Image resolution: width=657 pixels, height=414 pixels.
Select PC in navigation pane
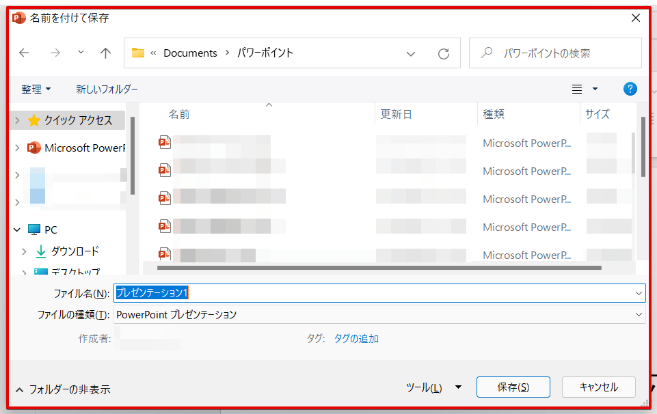point(42,230)
